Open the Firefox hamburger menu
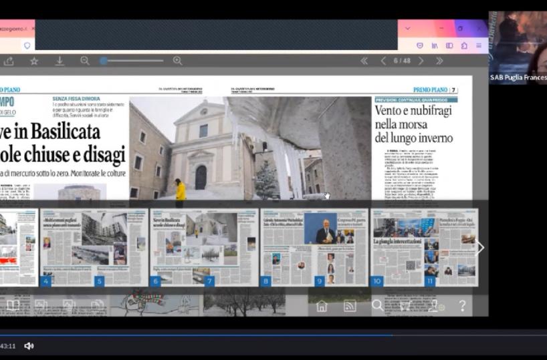547x360 pixels. (479, 45)
